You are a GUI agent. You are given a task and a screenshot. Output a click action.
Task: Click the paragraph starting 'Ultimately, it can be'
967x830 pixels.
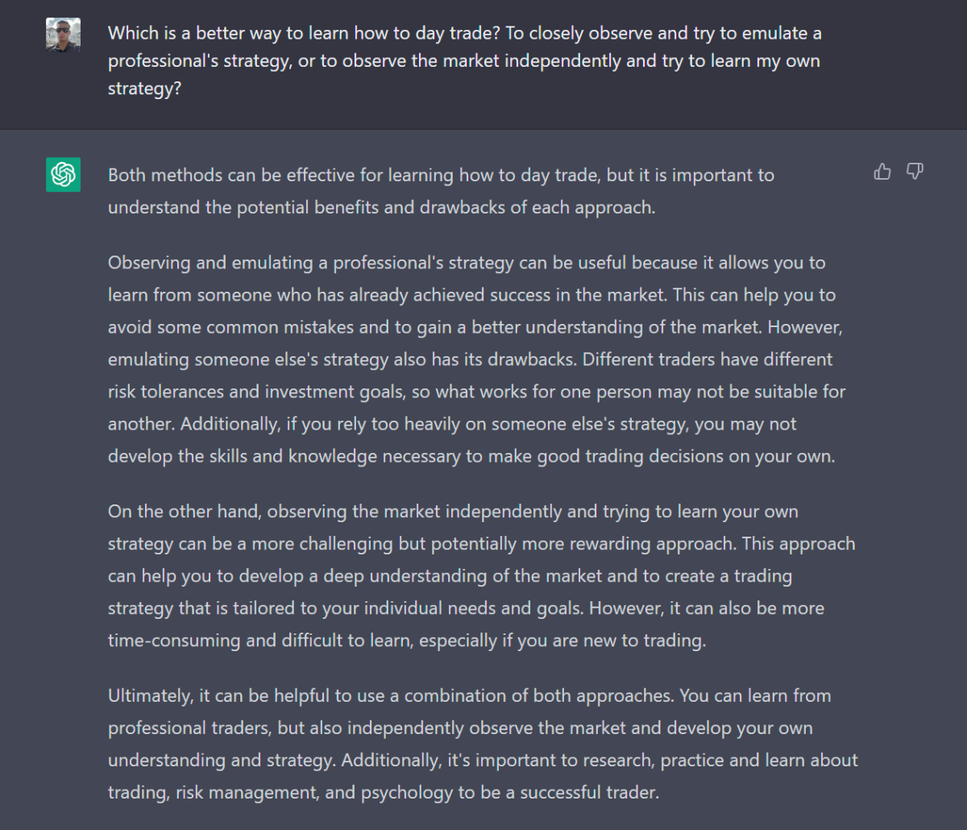[483, 744]
